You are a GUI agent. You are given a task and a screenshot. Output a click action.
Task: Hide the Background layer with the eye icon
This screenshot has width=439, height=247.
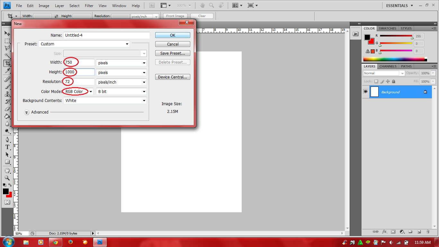point(365,92)
